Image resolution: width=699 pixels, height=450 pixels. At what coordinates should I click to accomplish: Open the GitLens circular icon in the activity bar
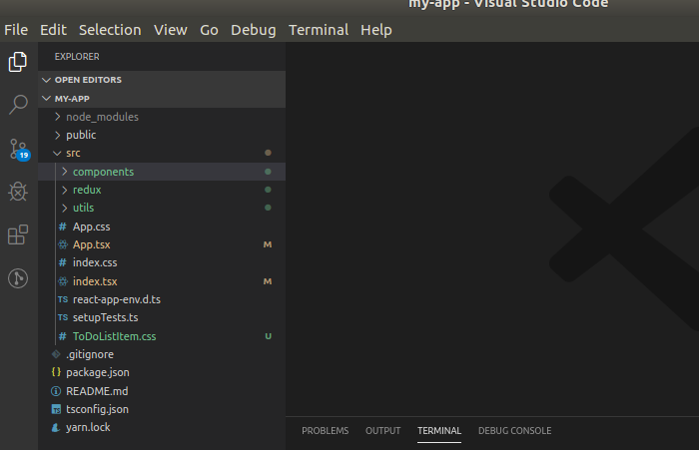click(18, 278)
